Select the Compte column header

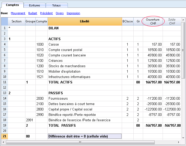(x=42, y=21)
